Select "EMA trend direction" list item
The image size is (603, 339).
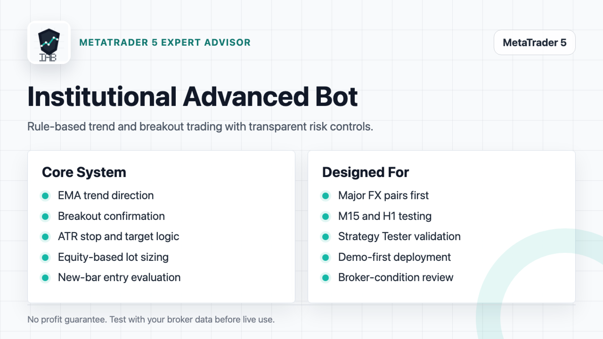(x=106, y=195)
